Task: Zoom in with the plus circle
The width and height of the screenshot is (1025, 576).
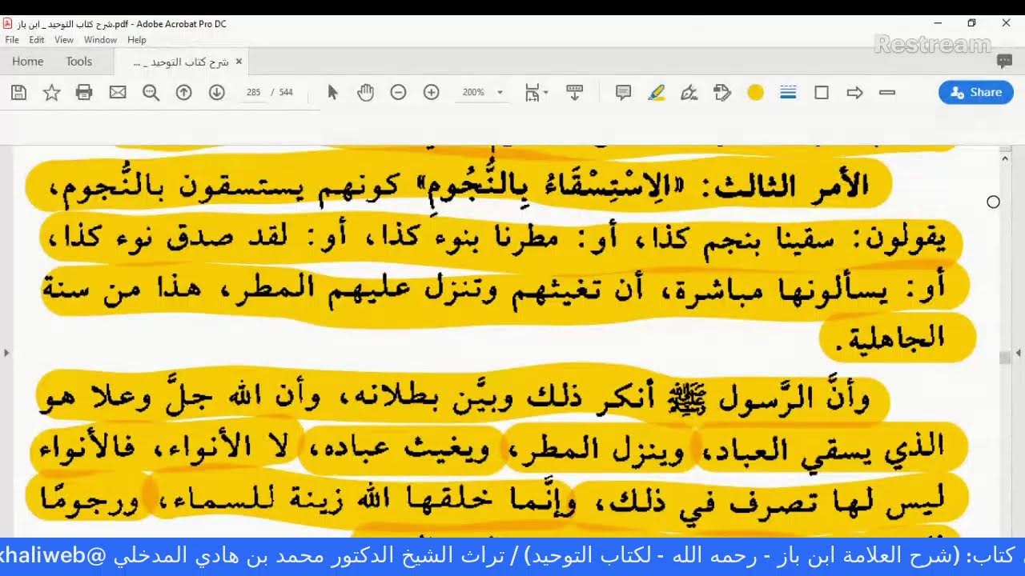Action: [x=431, y=93]
